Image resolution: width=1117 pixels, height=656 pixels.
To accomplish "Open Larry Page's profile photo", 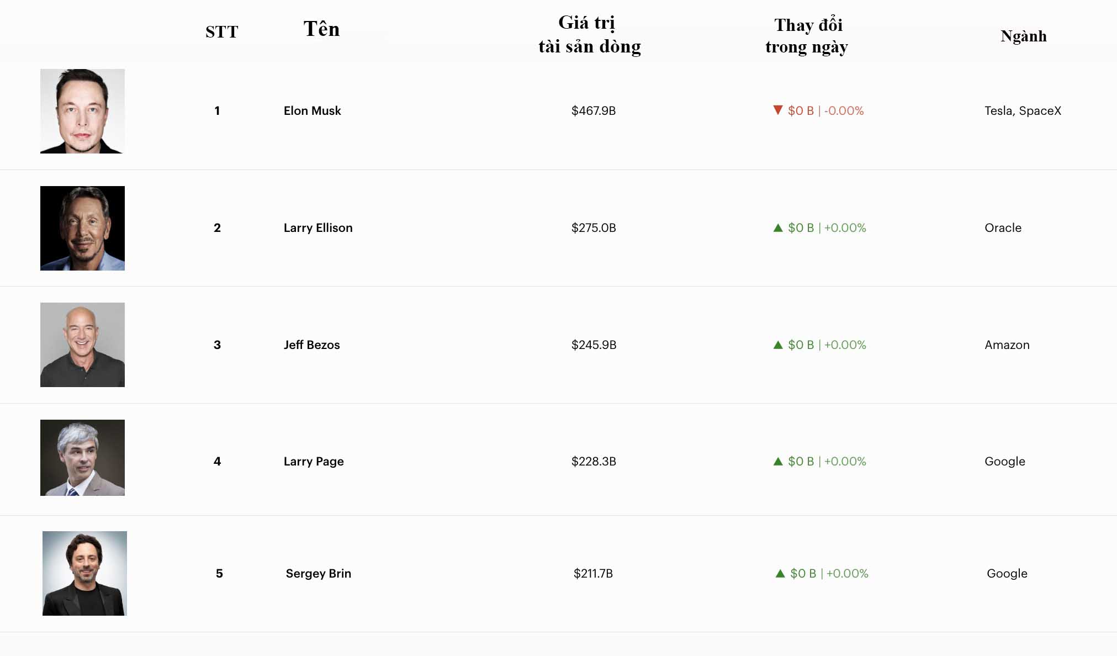I will pyautogui.click(x=82, y=458).
